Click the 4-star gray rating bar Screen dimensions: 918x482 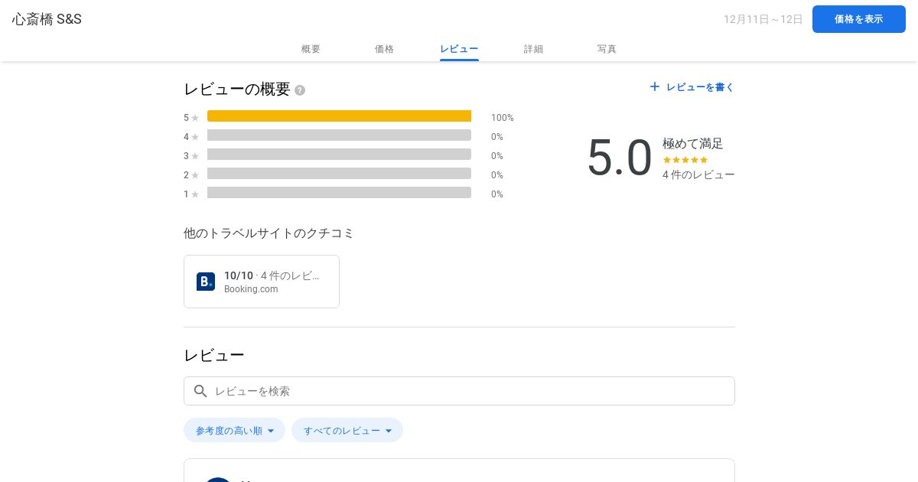[339, 135]
